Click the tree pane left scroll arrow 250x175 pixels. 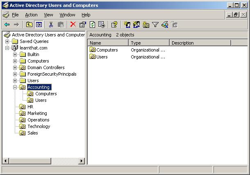(6, 161)
